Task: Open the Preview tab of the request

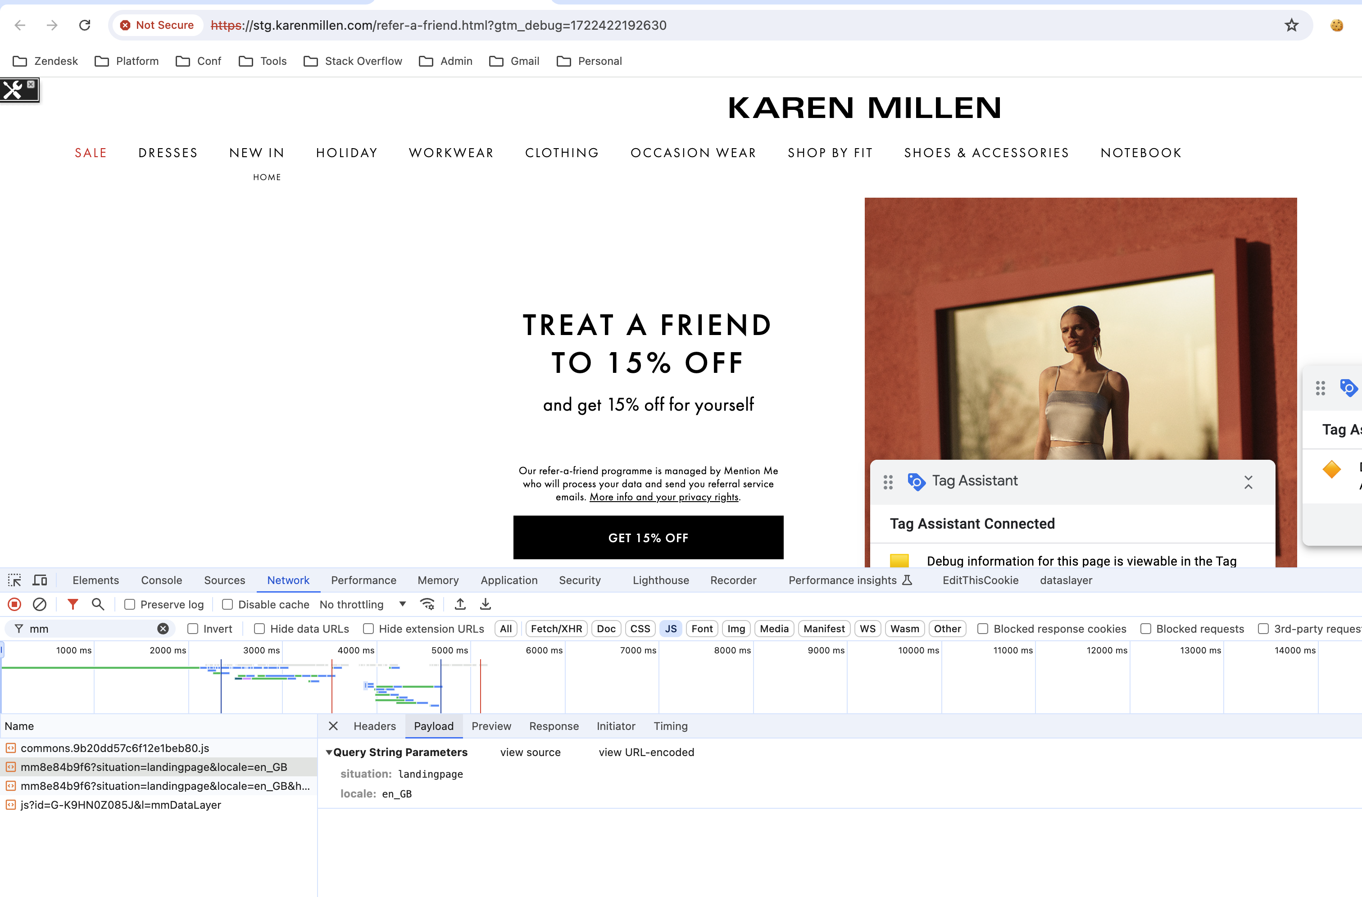Action: pos(491,726)
